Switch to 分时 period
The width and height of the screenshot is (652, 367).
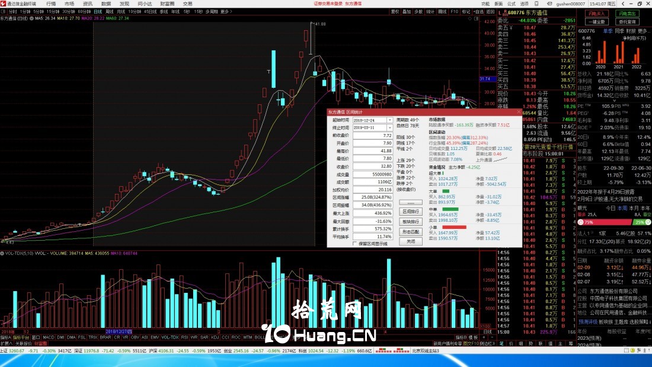coord(13,12)
